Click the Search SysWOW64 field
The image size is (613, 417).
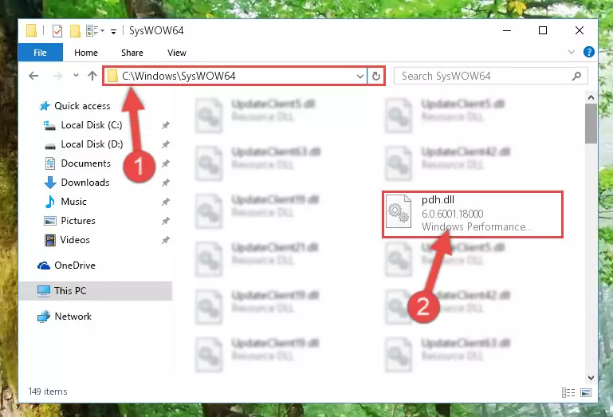pyautogui.click(x=491, y=76)
